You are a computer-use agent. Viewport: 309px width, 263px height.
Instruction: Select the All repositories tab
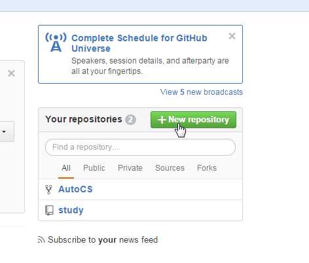click(66, 168)
